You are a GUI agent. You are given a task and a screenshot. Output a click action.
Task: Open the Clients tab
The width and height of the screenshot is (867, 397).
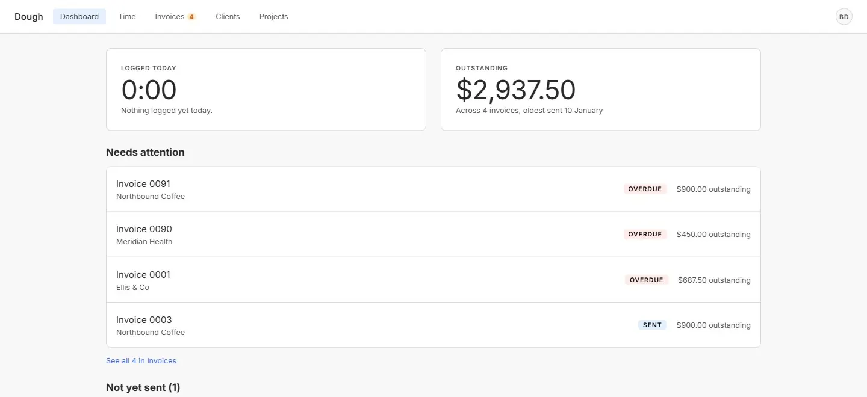228,17
